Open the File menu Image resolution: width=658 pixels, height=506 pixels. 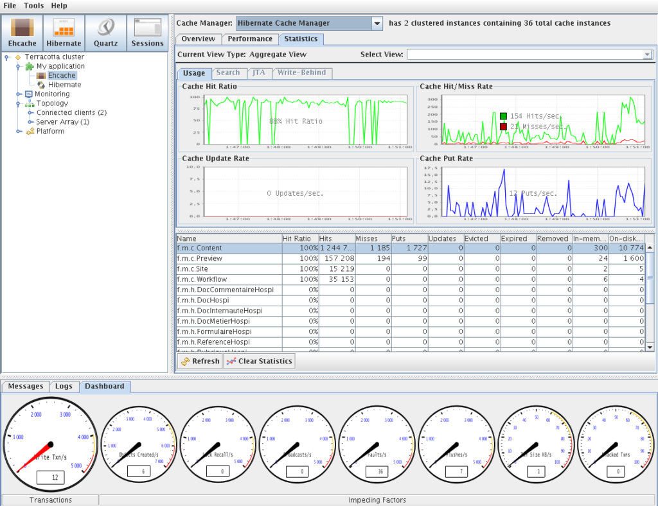[10, 6]
